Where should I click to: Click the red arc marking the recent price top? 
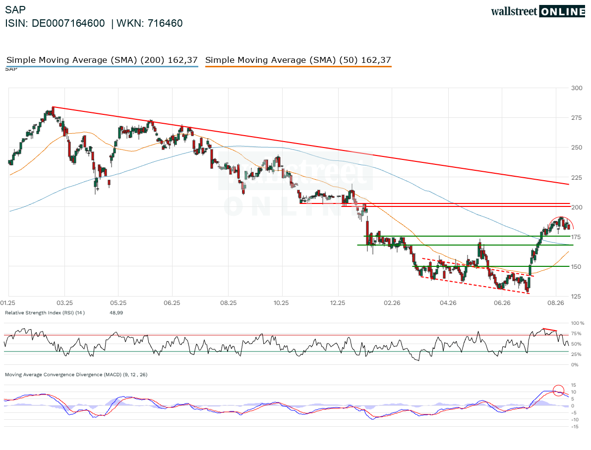tap(561, 222)
